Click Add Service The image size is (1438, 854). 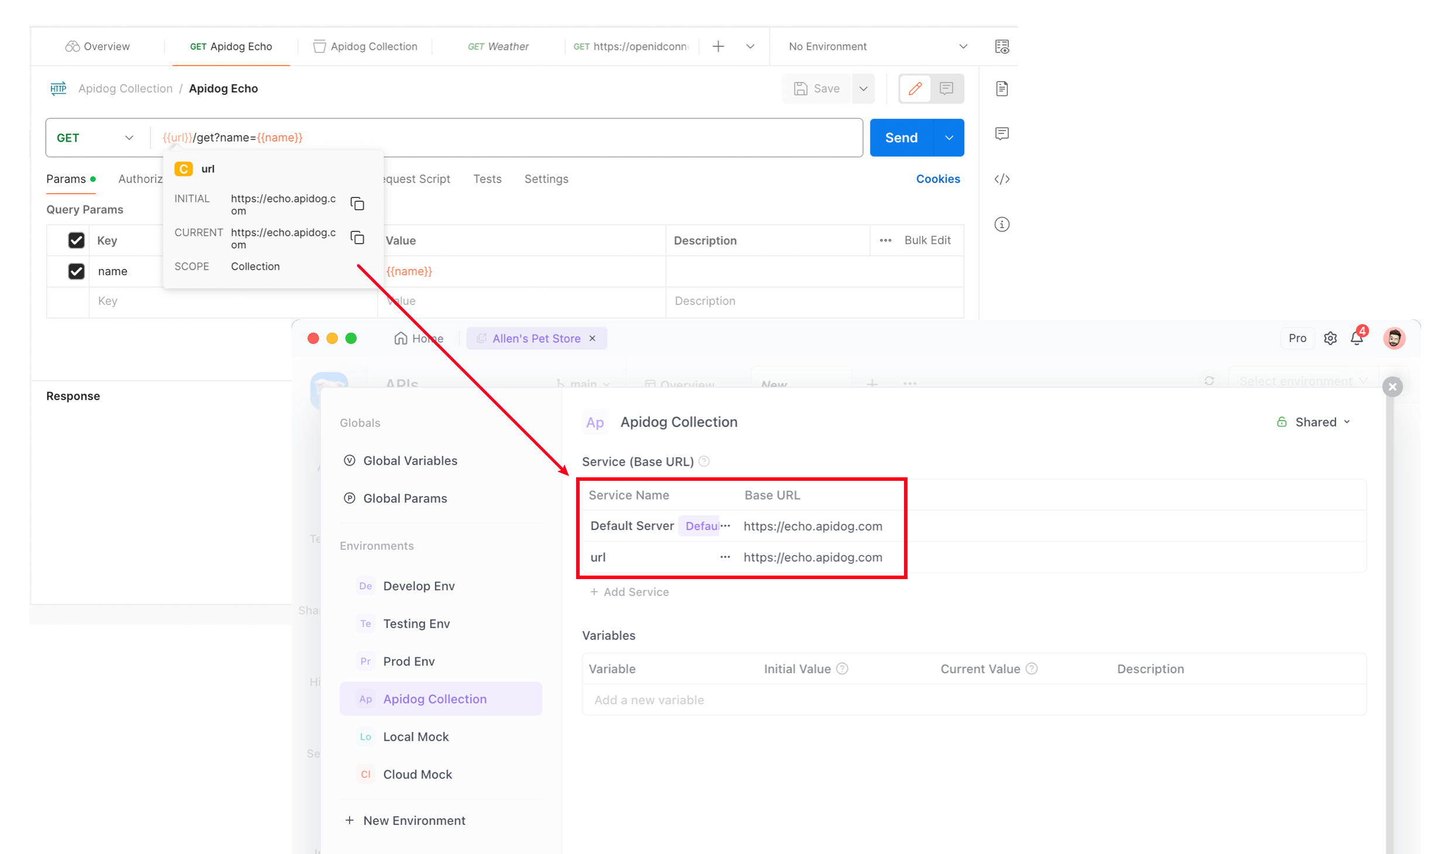point(629,592)
